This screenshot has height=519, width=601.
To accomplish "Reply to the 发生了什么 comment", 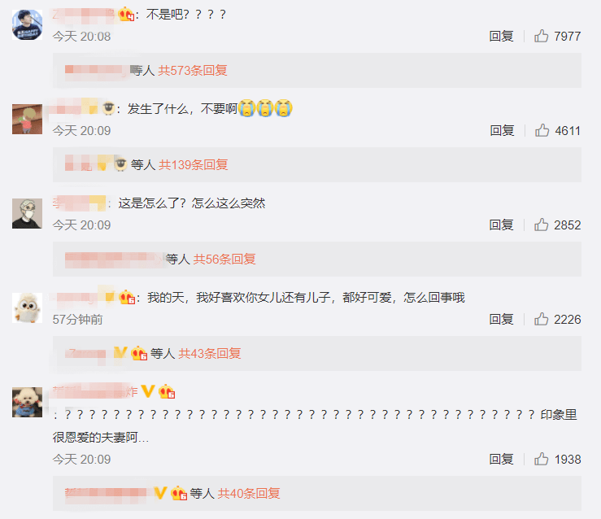I will click(x=502, y=130).
